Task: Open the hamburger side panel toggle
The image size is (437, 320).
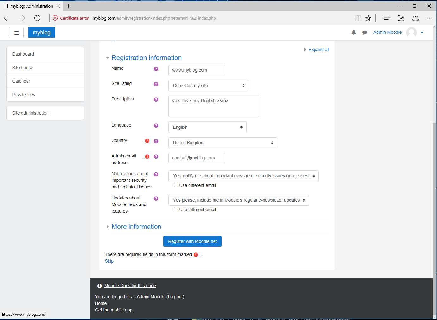Action: click(x=16, y=33)
